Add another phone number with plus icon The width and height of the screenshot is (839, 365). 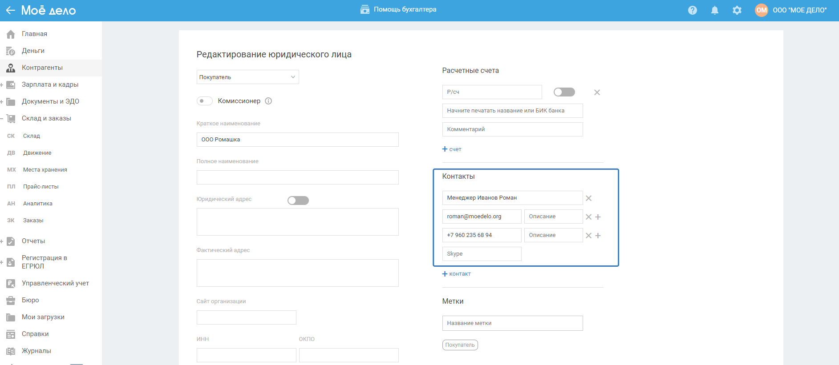coord(598,236)
